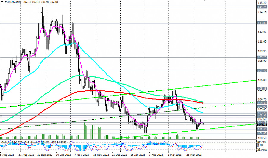Click the 109.25 level label on price axis
Viewport: 268px width, 158px height.
(x=262, y=57)
